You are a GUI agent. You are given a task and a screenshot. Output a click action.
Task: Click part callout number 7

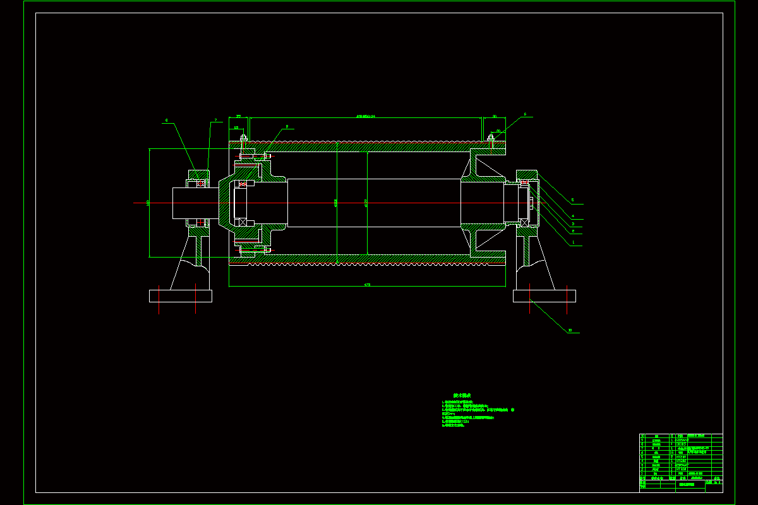tap(215, 120)
